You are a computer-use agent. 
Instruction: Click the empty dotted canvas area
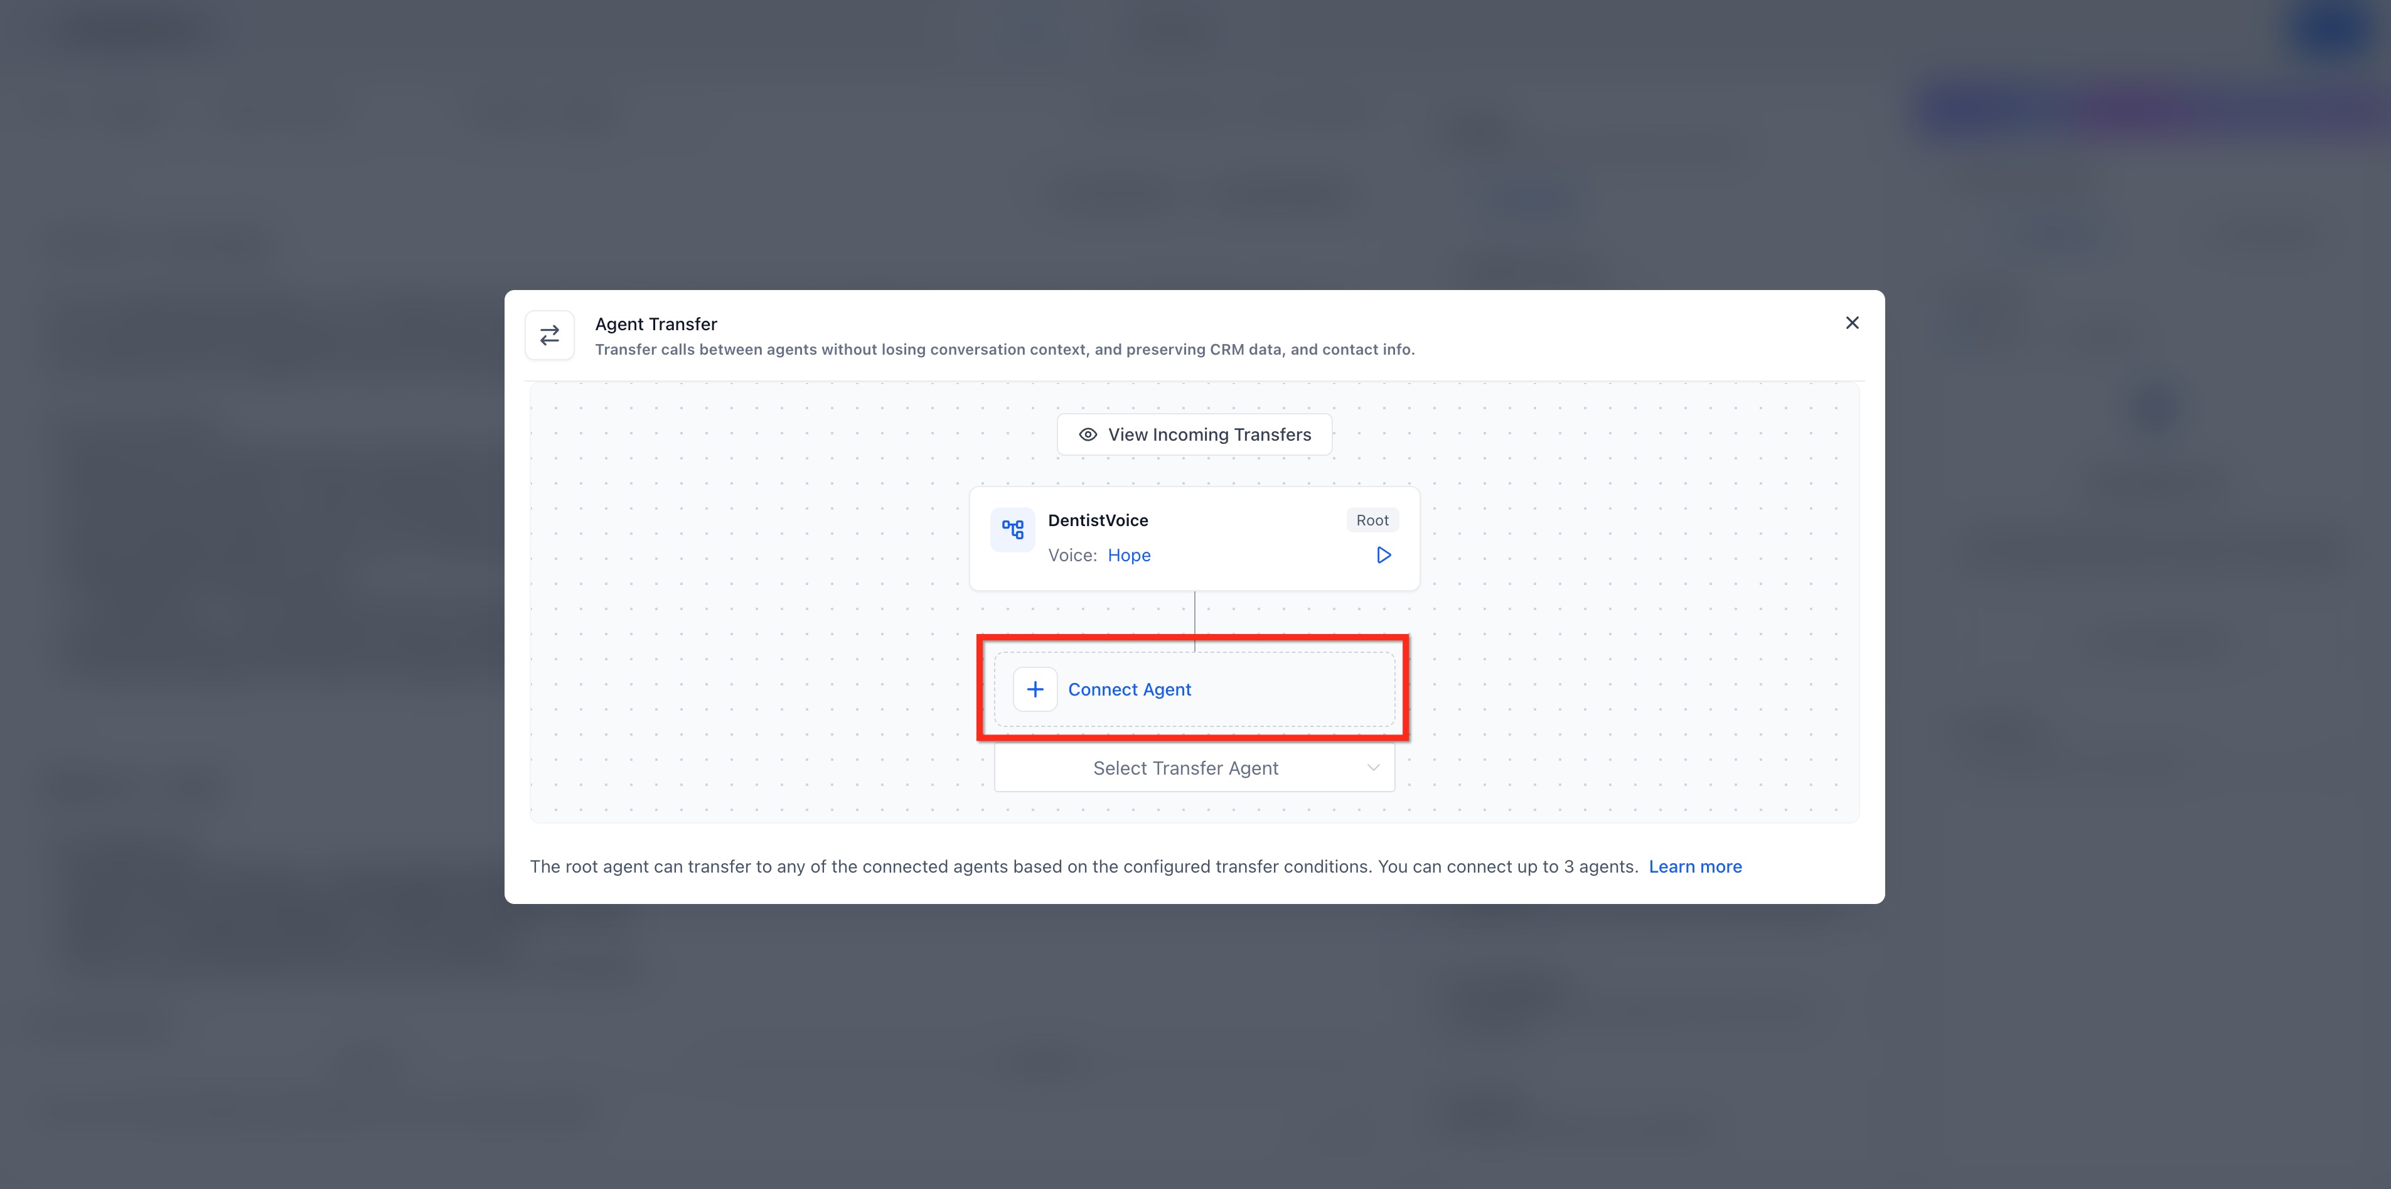[x=742, y=603]
